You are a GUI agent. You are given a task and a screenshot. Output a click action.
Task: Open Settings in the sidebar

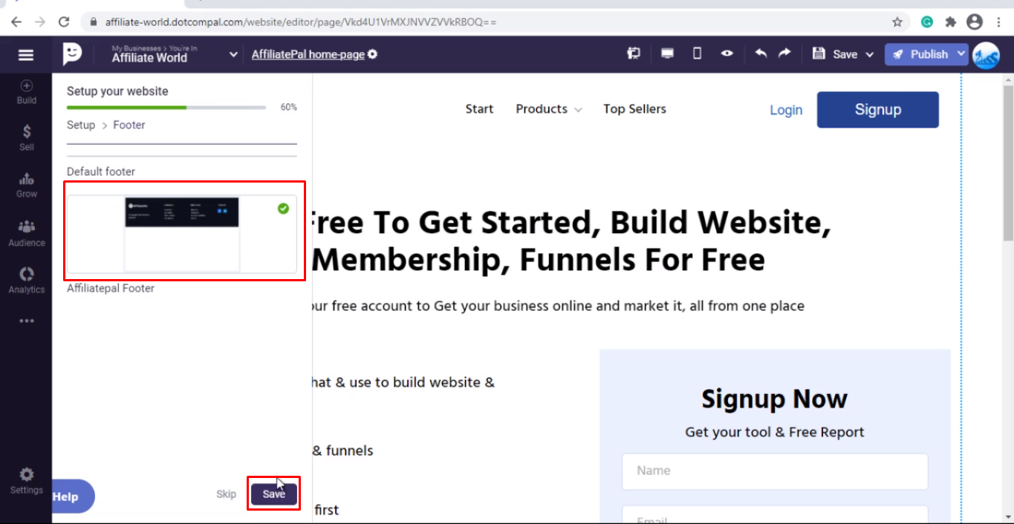(x=26, y=481)
